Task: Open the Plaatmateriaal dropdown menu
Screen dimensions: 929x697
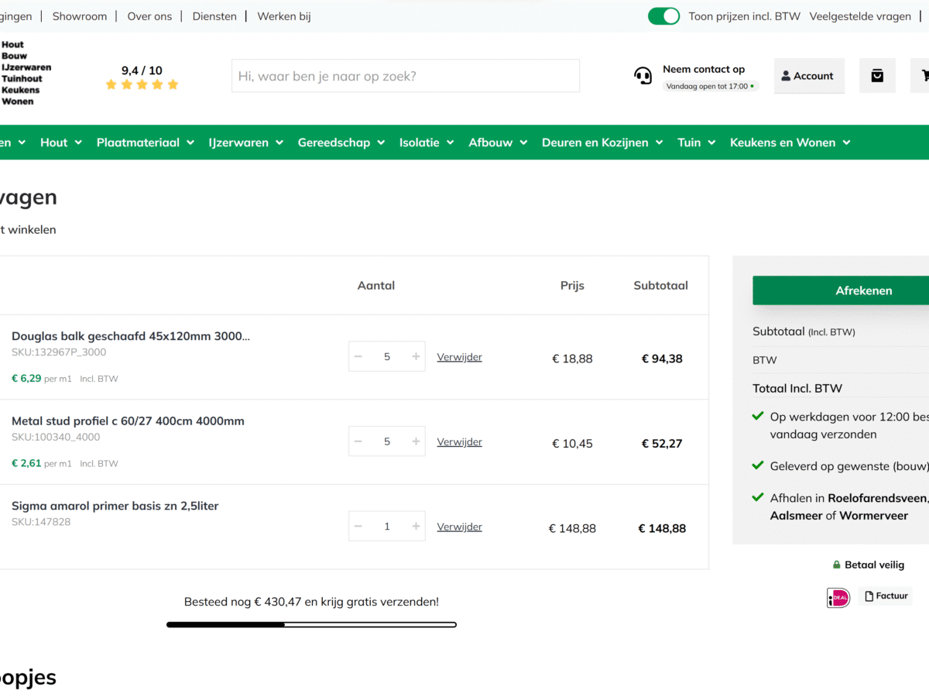Action: coord(145,142)
